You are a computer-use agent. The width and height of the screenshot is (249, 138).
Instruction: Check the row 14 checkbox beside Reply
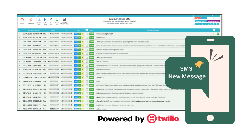coord(87,85)
